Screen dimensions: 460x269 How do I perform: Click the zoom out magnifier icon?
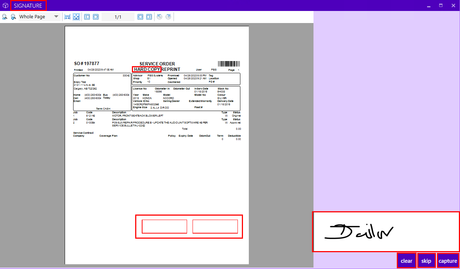click(5, 17)
